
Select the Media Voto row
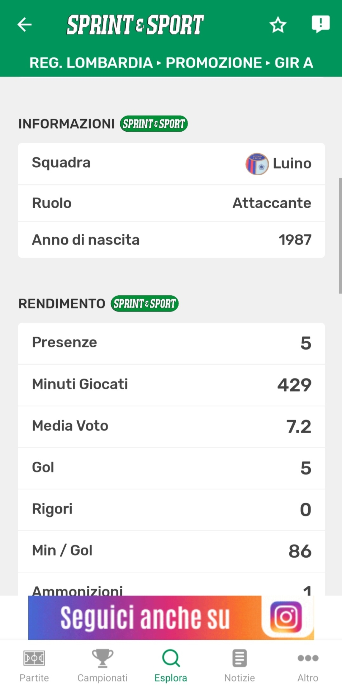coord(171,426)
